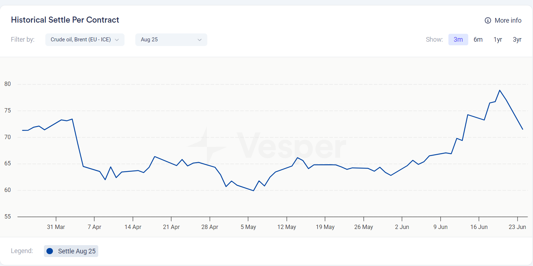This screenshot has width=533, height=266.
Task: Switch to the 3yr range view
Action: pyautogui.click(x=517, y=40)
